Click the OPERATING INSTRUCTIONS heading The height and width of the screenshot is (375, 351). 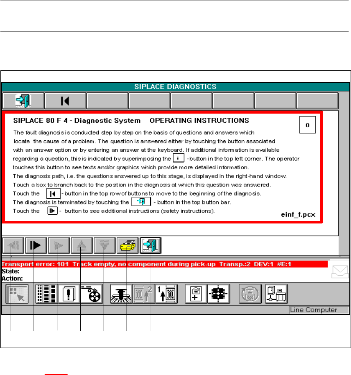(x=199, y=121)
